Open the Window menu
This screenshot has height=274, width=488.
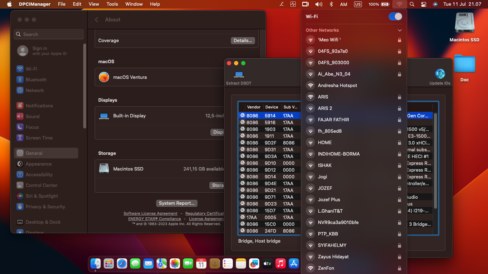click(134, 4)
